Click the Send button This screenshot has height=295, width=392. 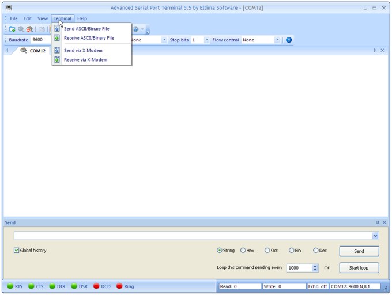pos(359,251)
